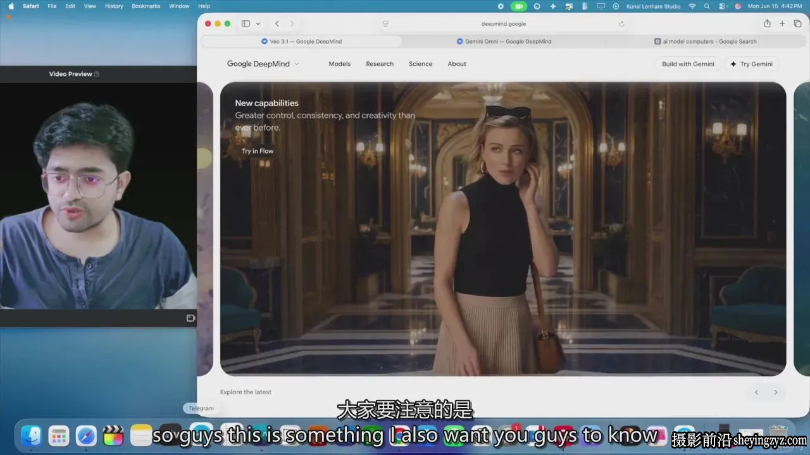Open the Models nav item
810x455 pixels.
click(x=339, y=64)
